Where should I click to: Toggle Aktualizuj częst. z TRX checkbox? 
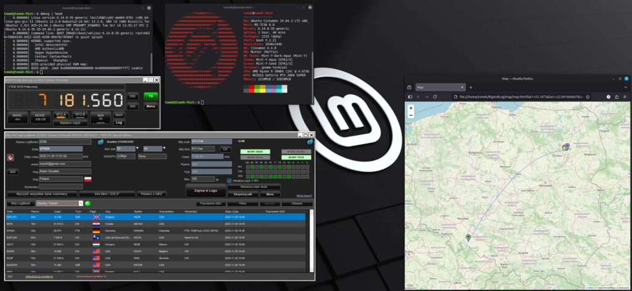tap(230, 180)
